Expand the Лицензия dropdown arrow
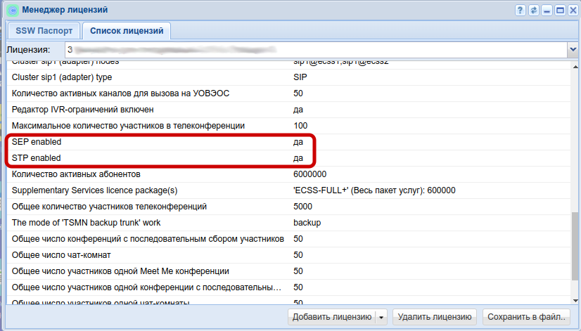Screen dimensions: 581x331 [573, 50]
